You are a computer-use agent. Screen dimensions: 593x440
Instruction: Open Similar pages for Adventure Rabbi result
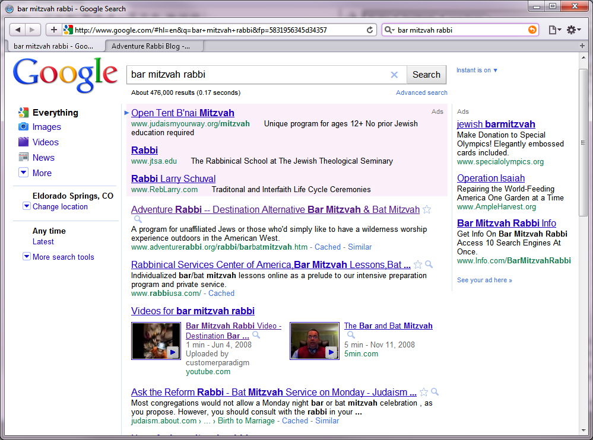[x=360, y=247]
